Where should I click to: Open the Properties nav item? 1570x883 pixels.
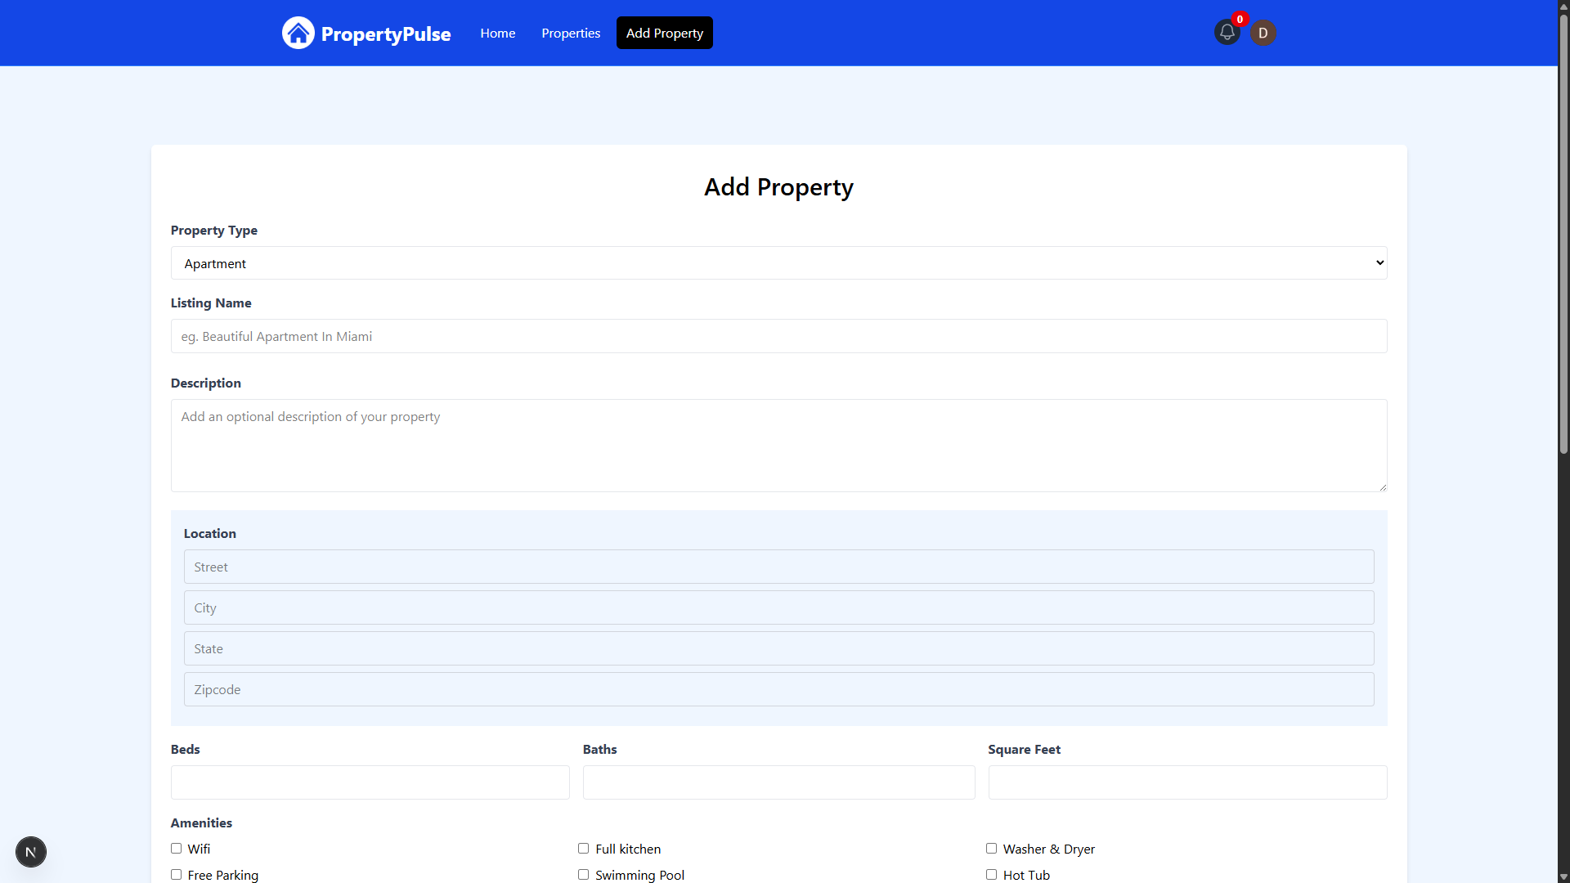click(570, 33)
